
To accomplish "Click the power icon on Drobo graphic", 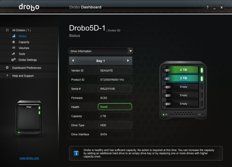I will (x=166, y=114).
